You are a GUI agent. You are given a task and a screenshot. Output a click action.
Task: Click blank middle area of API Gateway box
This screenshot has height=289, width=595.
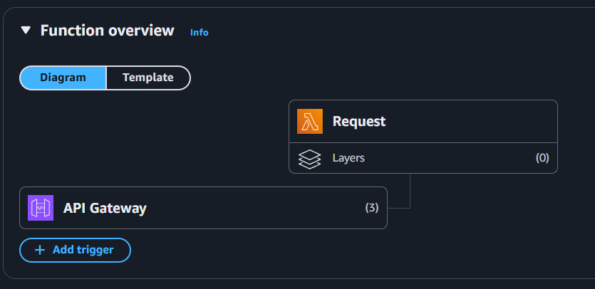254,208
